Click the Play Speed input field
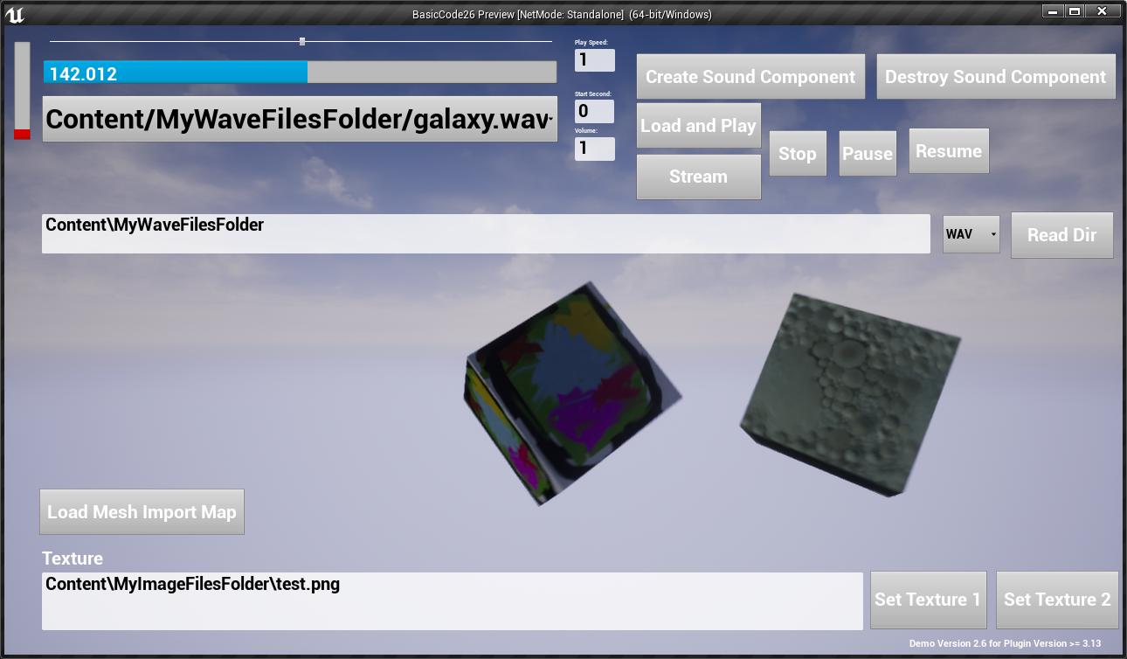The height and width of the screenshot is (659, 1127). point(594,60)
